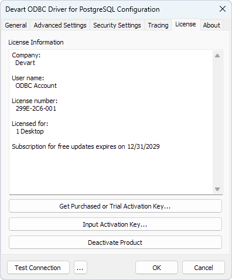Click the ellipsis button beside Test Connection
The height and width of the screenshot is (280, 232).
pyautogui.click(x=80, y=268)
